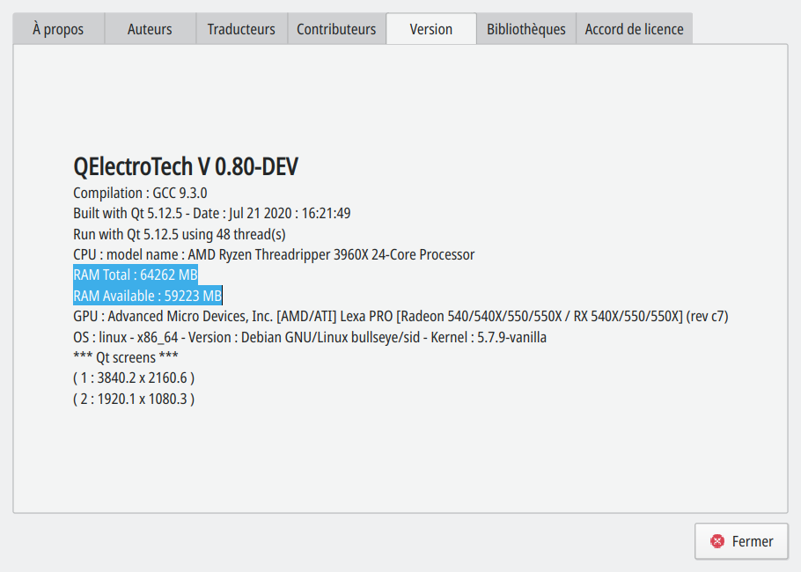801x572 pixels.
Task: Click the highlighted RAM Total line
Action: point(136,275)
